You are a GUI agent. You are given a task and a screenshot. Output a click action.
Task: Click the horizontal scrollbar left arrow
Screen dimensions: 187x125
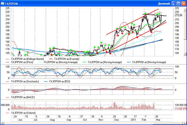pyautogui.click(x=2, y=123)
